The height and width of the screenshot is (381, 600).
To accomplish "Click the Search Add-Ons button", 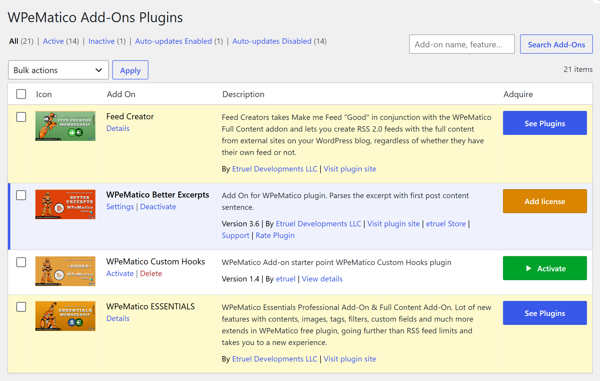I will pyautogui.click(x=557, y=44).
